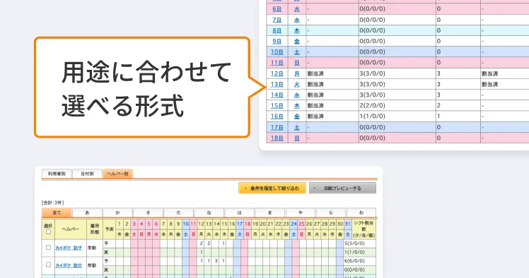Filter helpers by the ら tab
The height and width of the screenshot is (278, 529).
331,212
